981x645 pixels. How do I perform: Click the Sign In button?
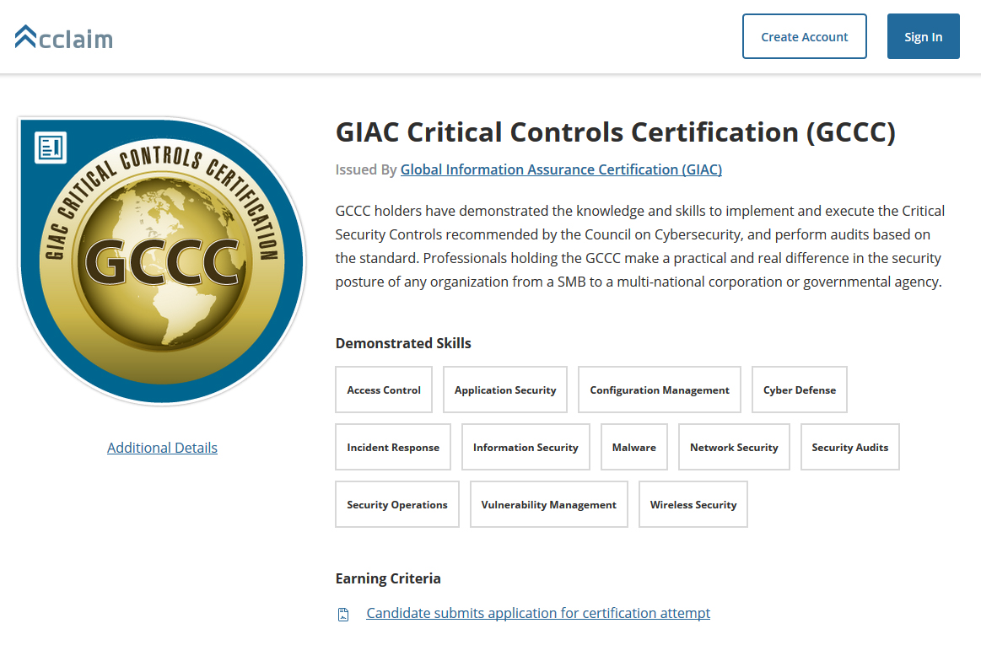click(924, 36)
